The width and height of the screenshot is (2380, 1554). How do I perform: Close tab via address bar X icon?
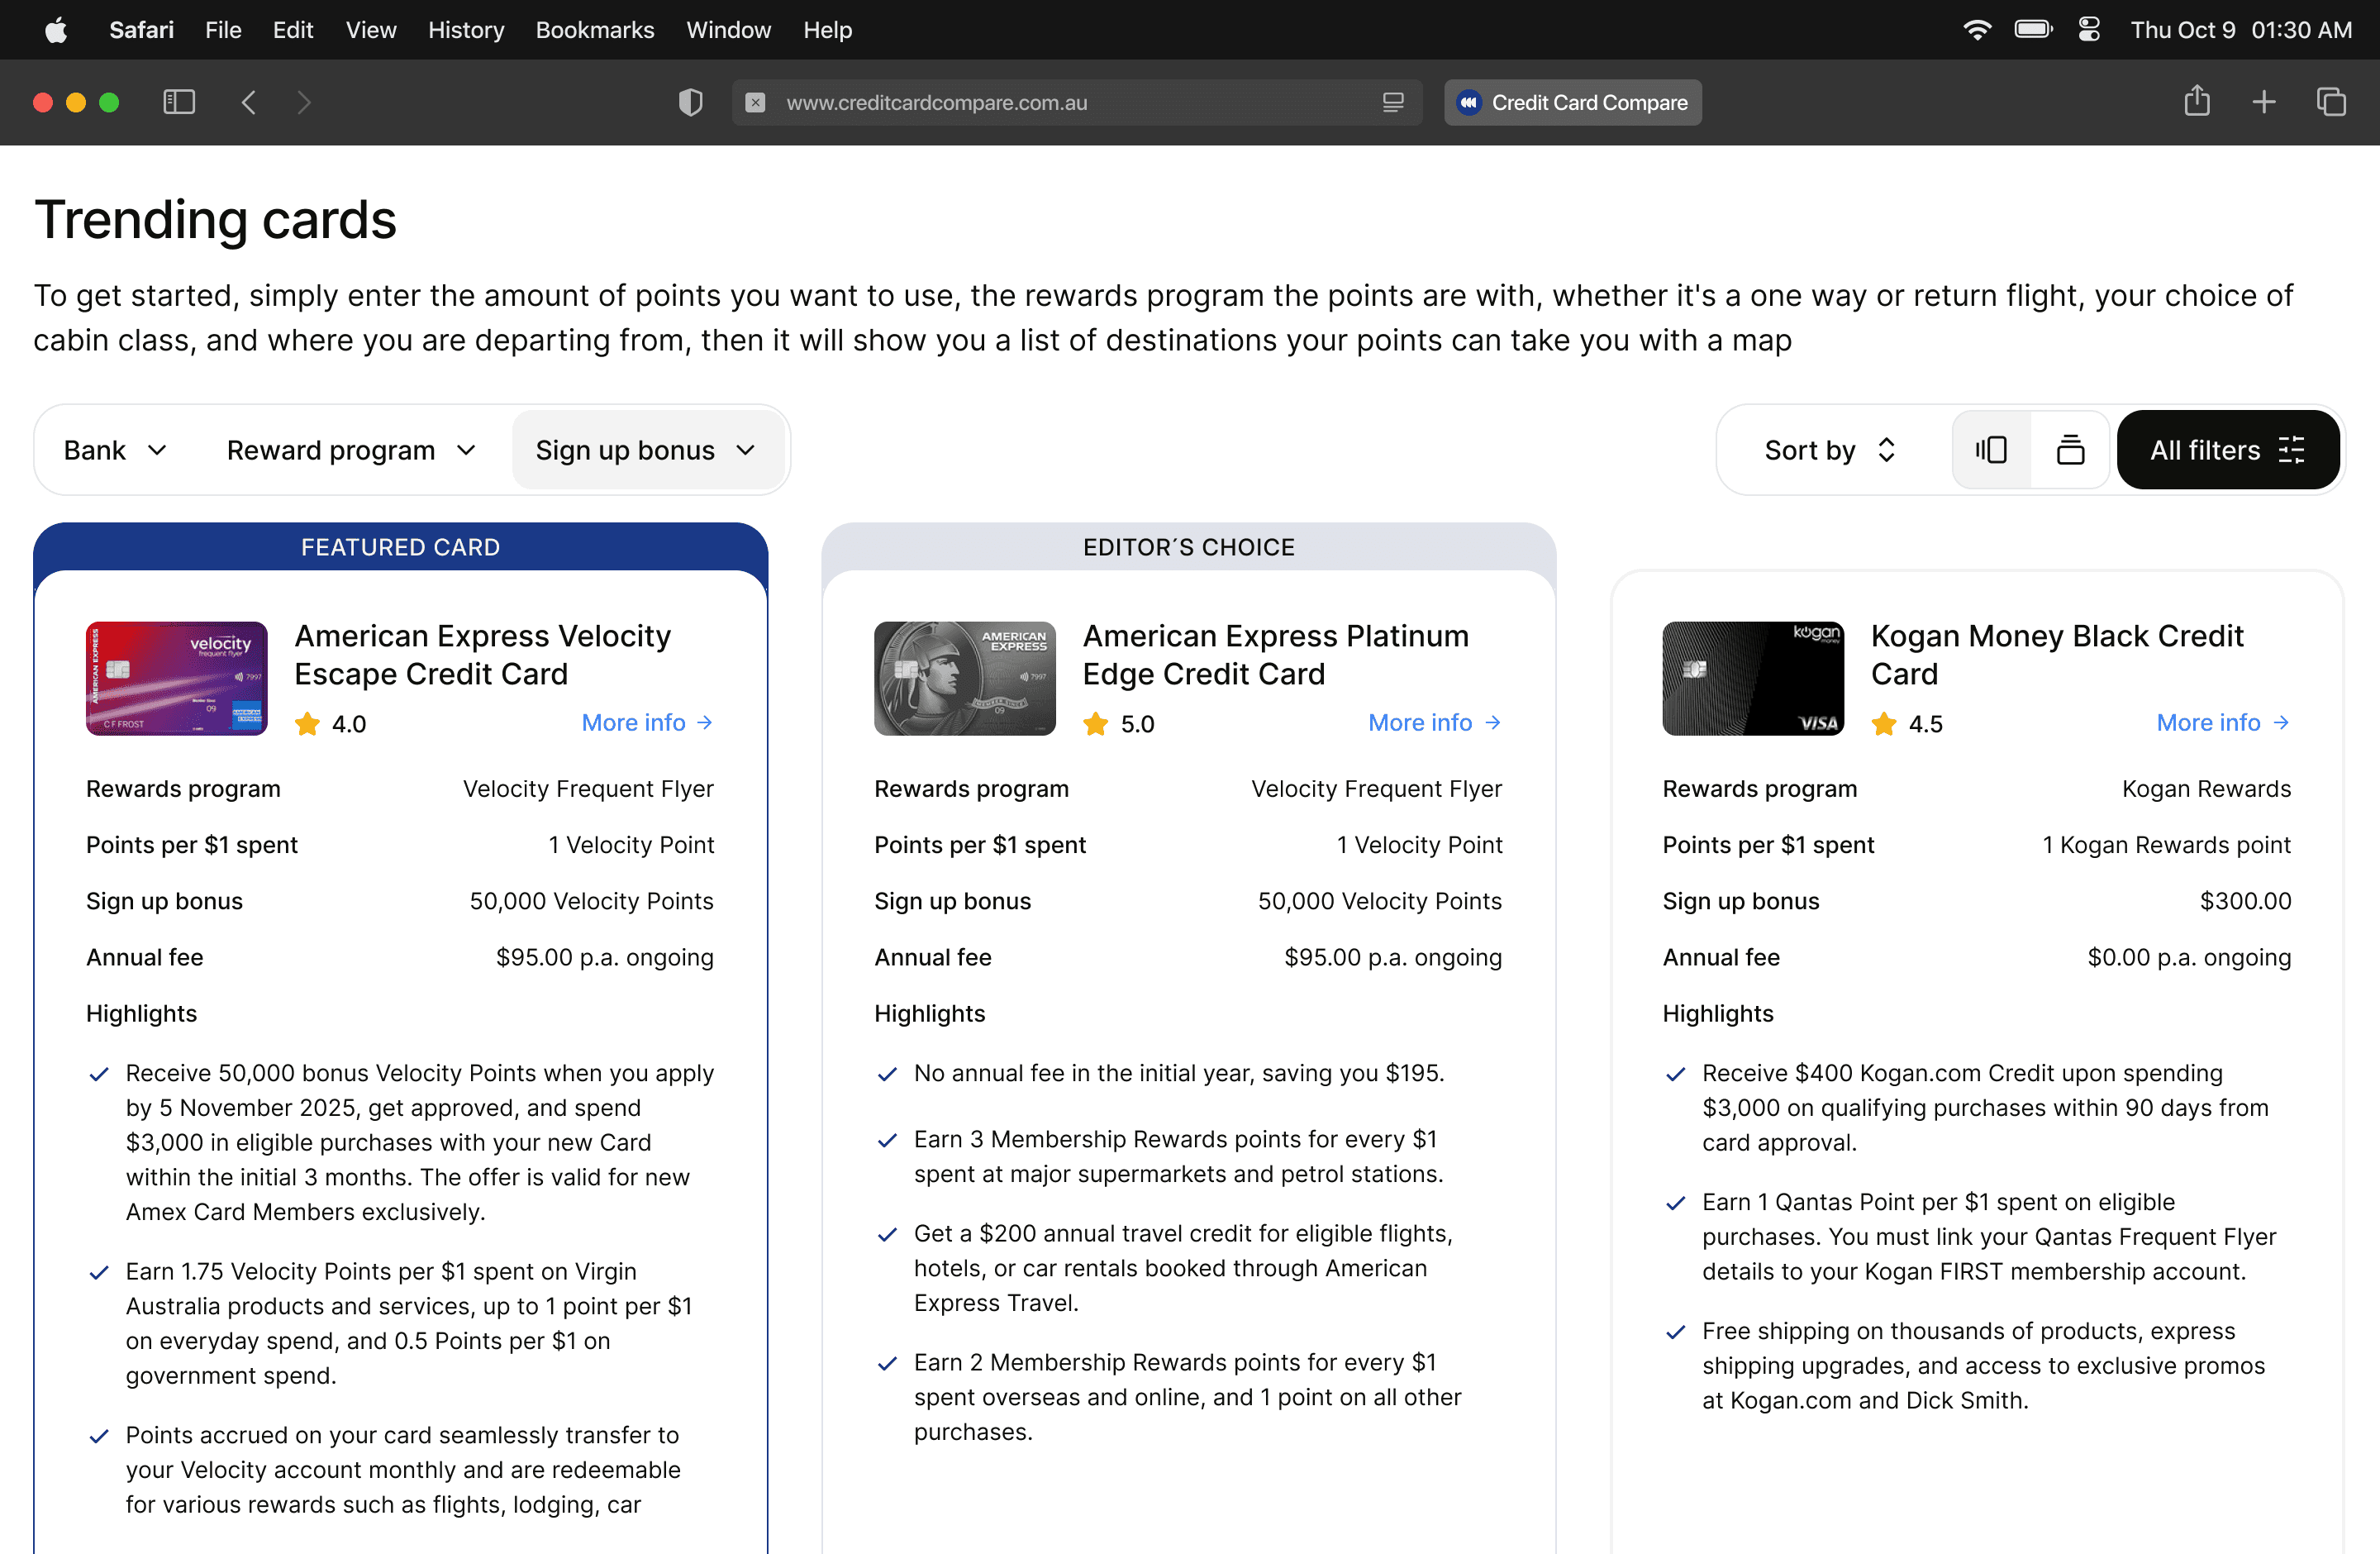756,102
